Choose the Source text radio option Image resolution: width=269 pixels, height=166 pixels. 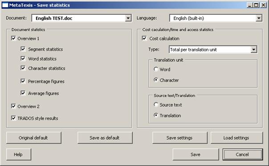[x=156, y=104]
